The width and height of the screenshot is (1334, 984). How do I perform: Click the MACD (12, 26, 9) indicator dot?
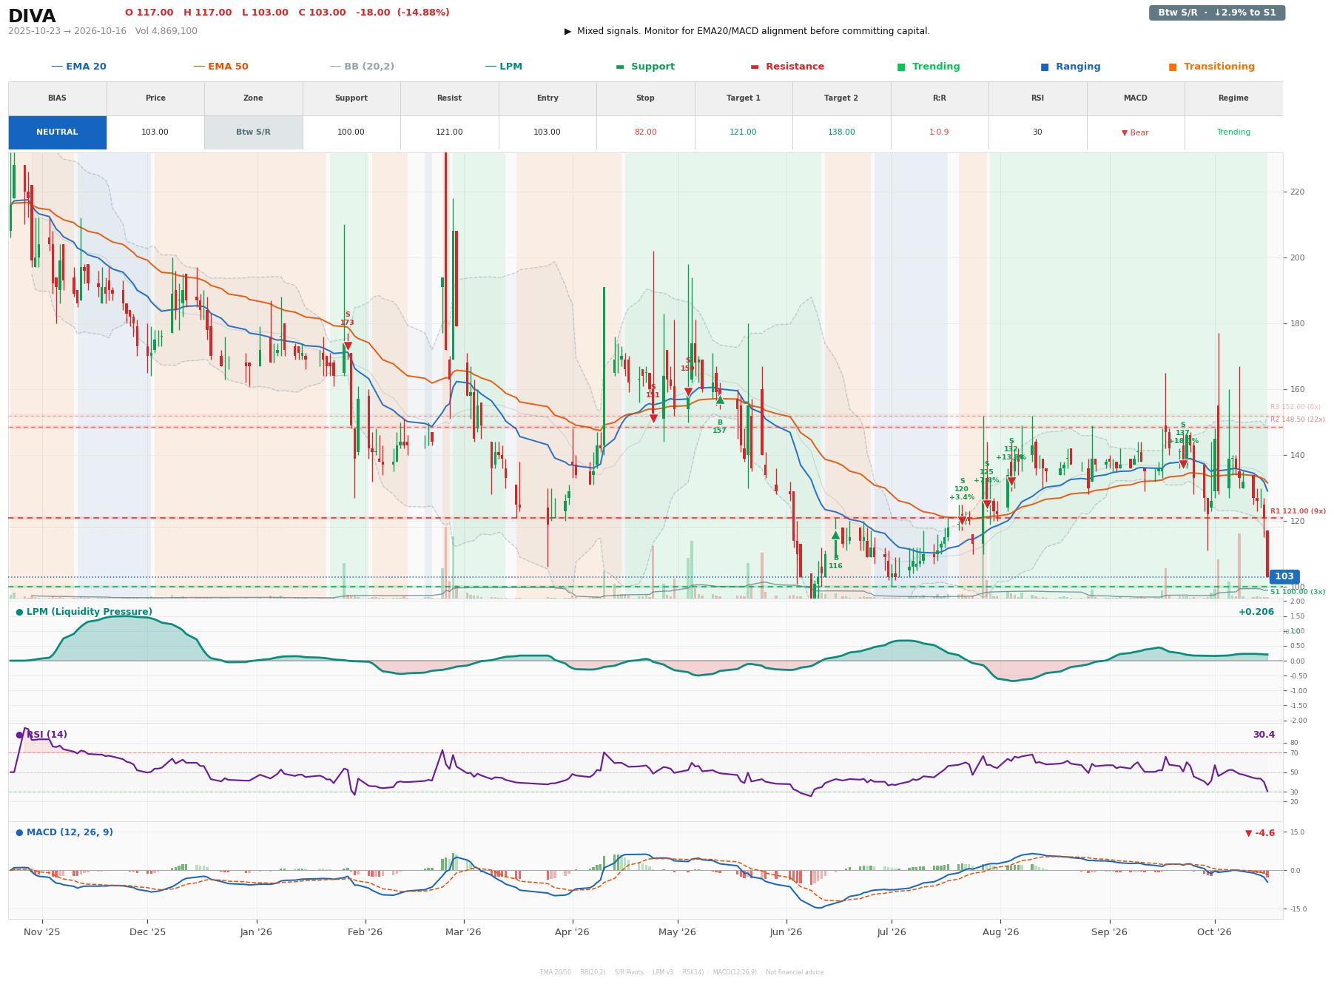click(x=19, y=832)
